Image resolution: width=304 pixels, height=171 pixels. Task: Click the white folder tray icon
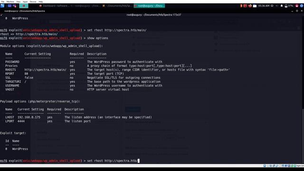(255, 6)
